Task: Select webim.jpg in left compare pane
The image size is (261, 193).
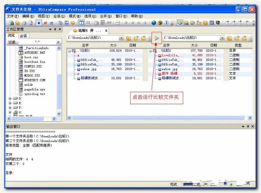Action: click(x=89, y=69)
